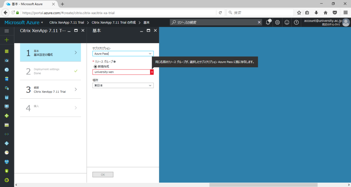Screen dimensions: 351x187
Task: Open Virtual networks icon in sidebar
Action: point(7,134)
